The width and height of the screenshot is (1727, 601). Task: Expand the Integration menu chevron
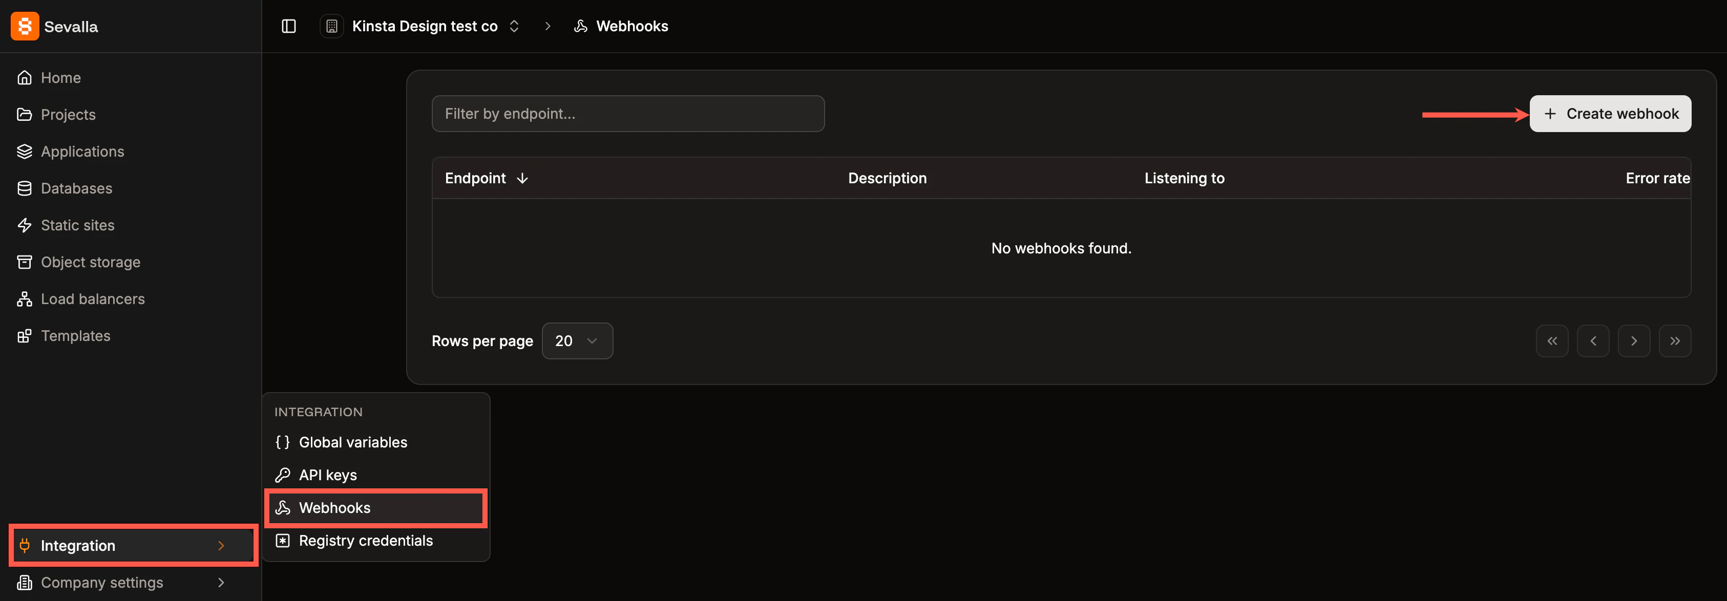tap(221, 545)
